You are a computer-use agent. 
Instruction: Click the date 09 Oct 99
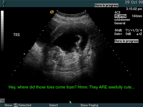coord(134,2)
